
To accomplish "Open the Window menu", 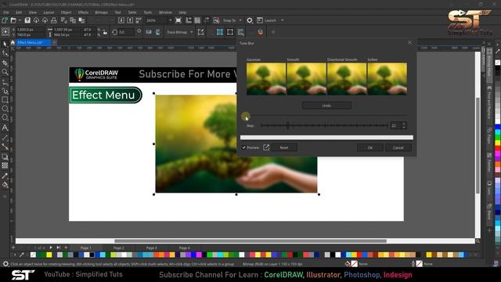I will tap(165, 13).
